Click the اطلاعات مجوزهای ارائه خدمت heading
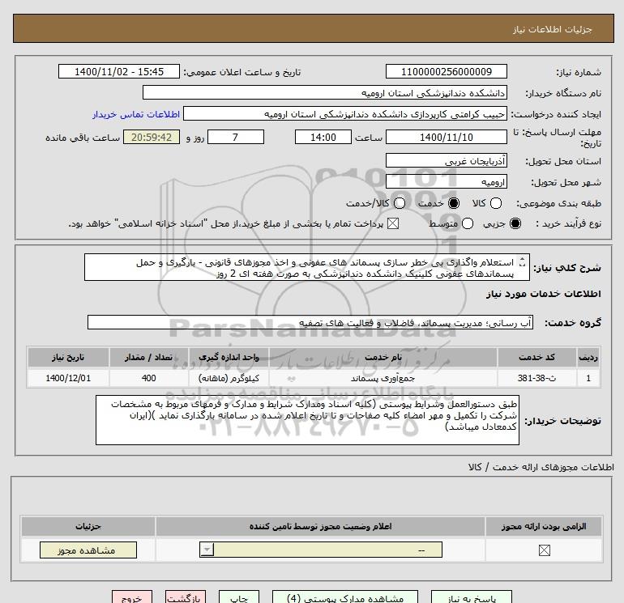 click(541, 467)
